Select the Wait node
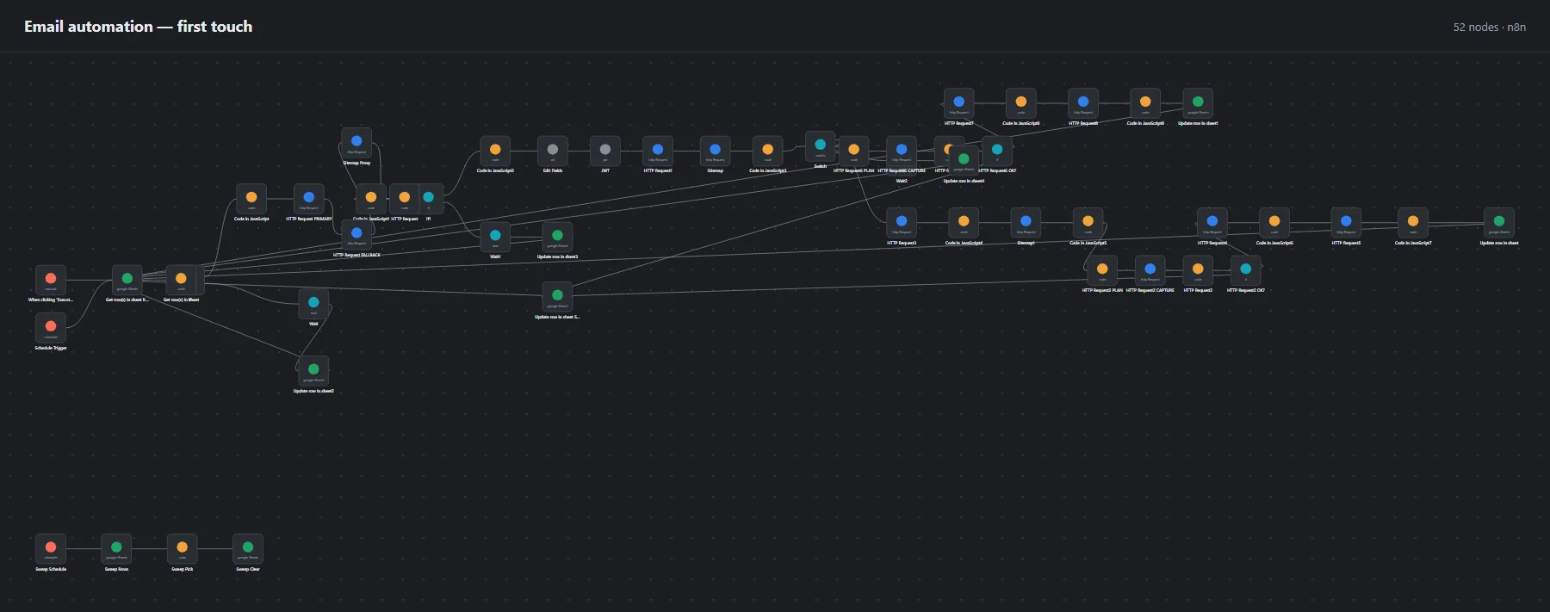Screen dimensions: 1550x612 313,305
